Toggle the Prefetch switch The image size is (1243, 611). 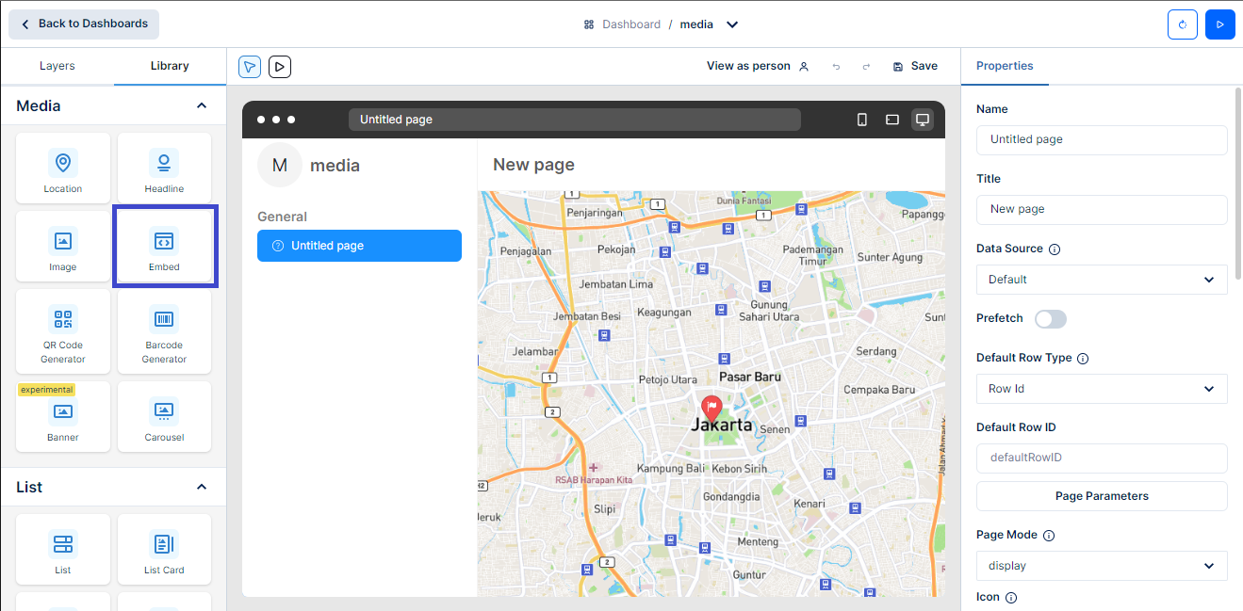1050,319
